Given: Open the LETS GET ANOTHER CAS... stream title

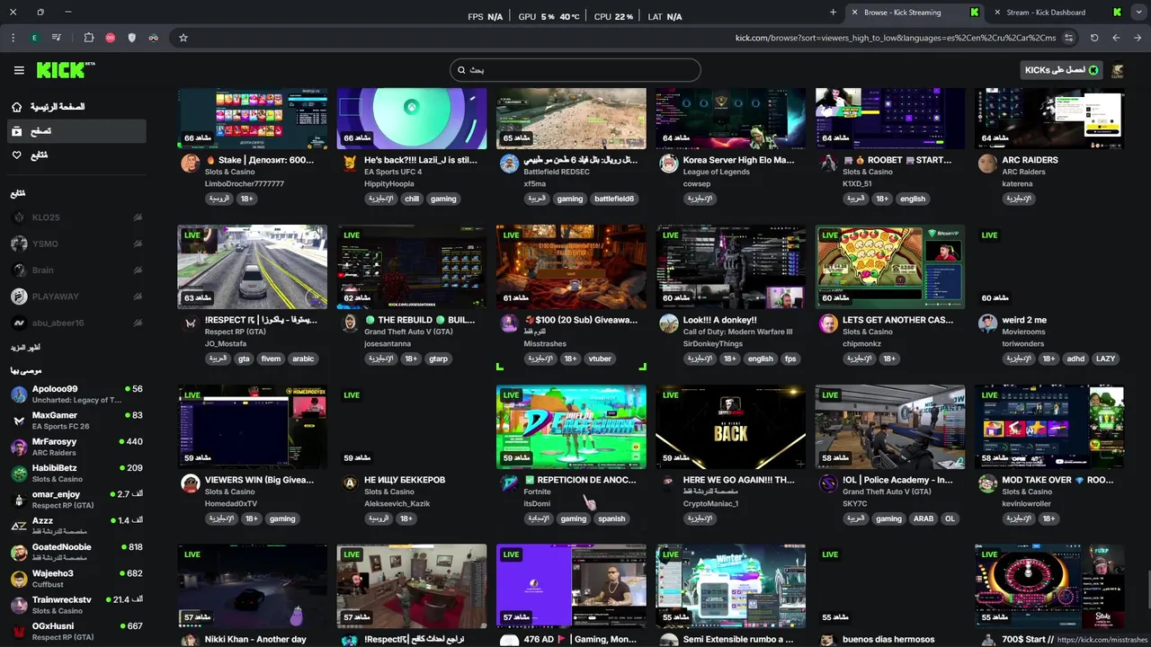Looking at the screenshot, I should click(x=898, y=320).
